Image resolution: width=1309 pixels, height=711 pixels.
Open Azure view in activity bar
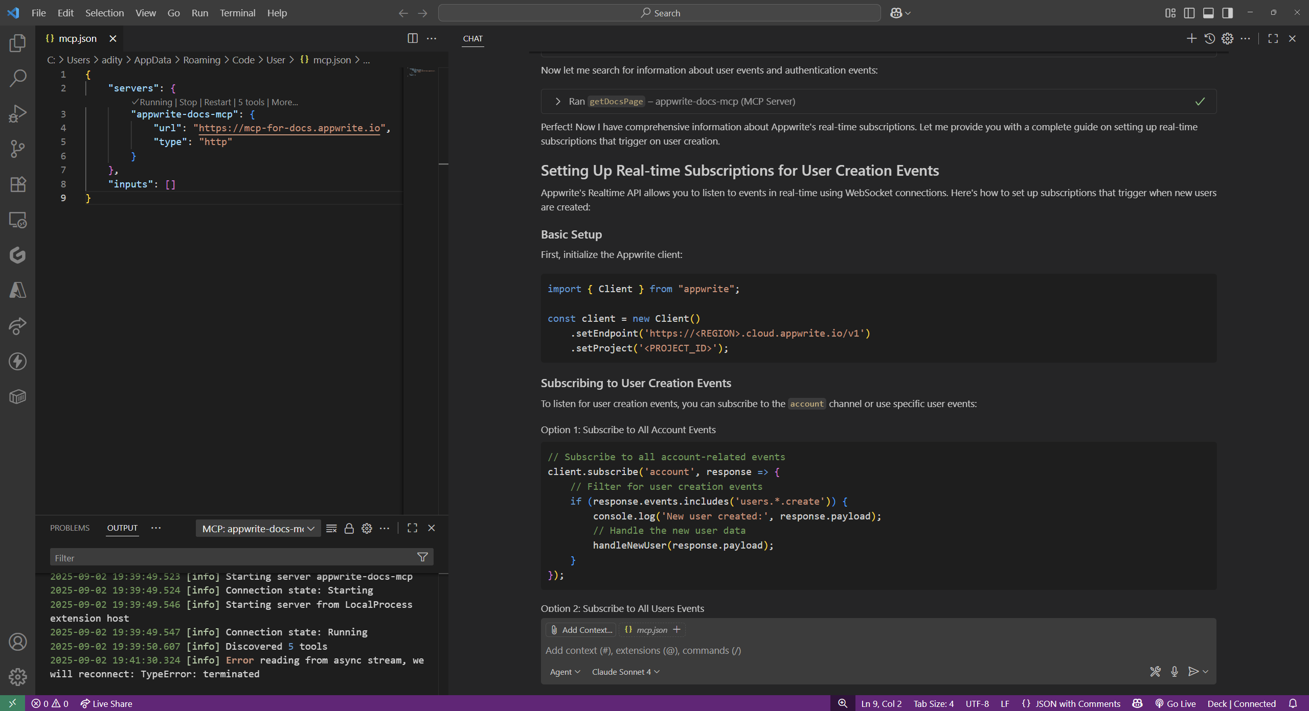pyautogui.click(x=18, y=290)
